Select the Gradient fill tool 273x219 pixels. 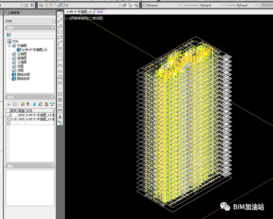pos(60,100)
